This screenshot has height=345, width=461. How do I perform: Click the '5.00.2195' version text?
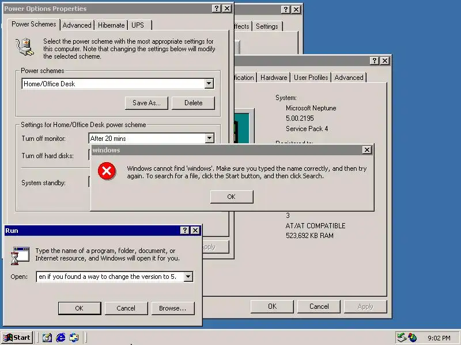tap(300, 118)
